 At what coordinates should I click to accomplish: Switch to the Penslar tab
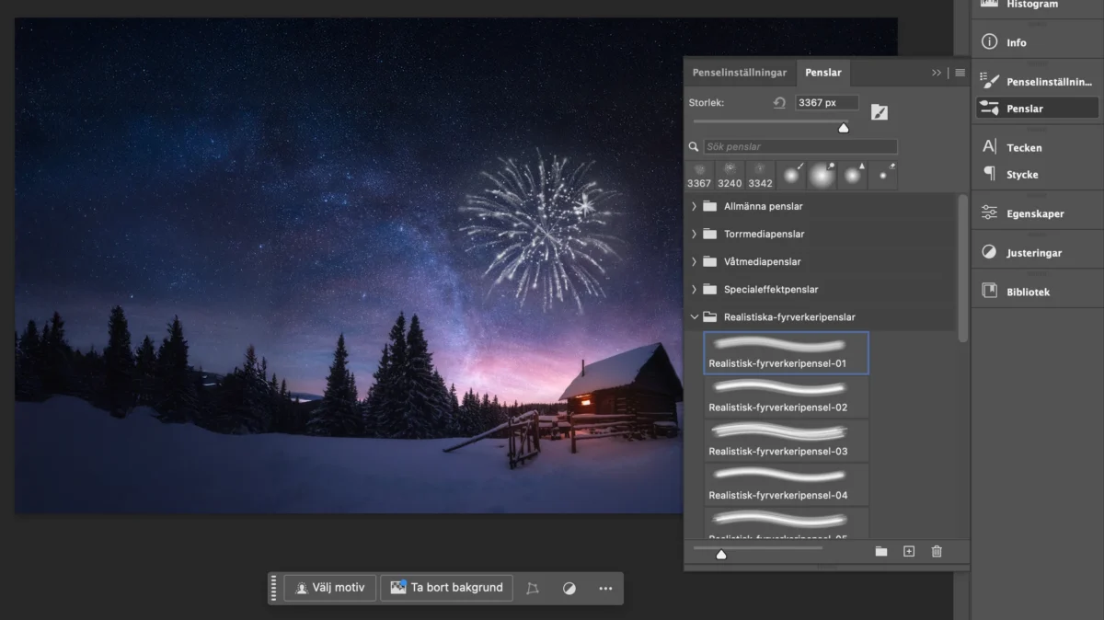[822, 73]
